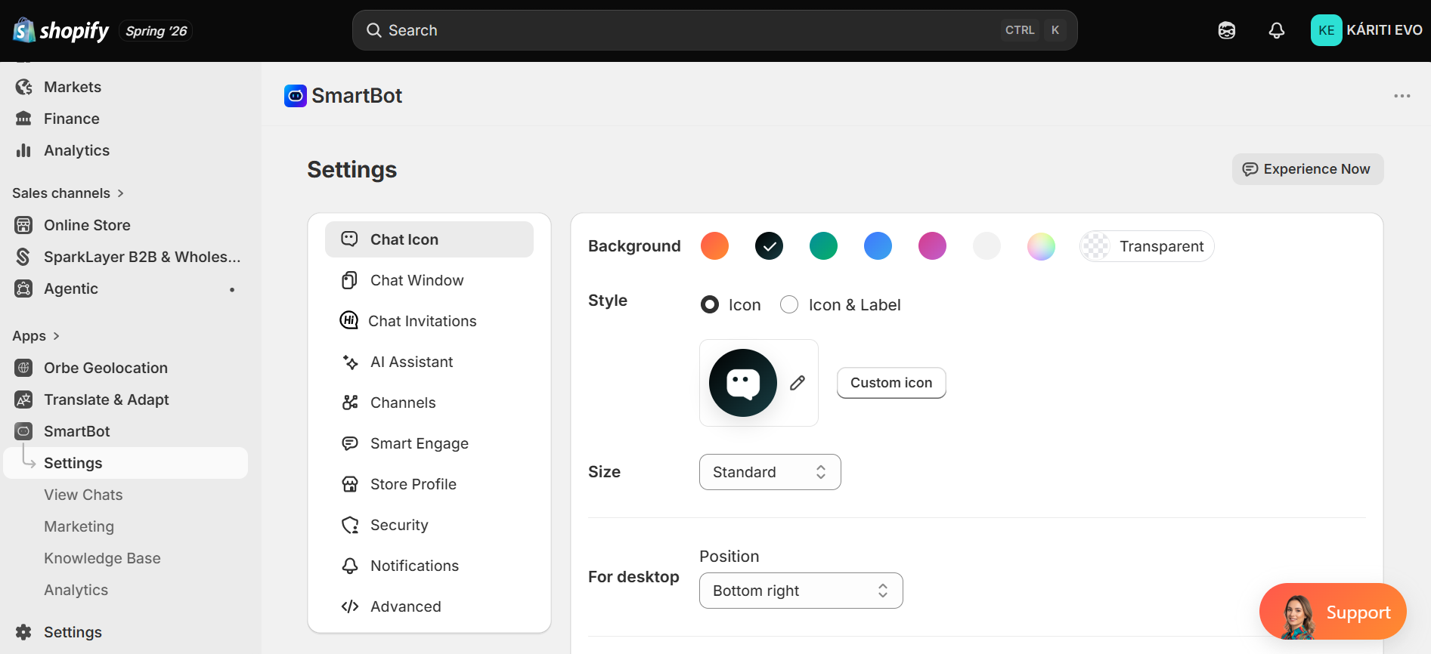
Task: Open the notifications bell
Action: click(1277, 30)
